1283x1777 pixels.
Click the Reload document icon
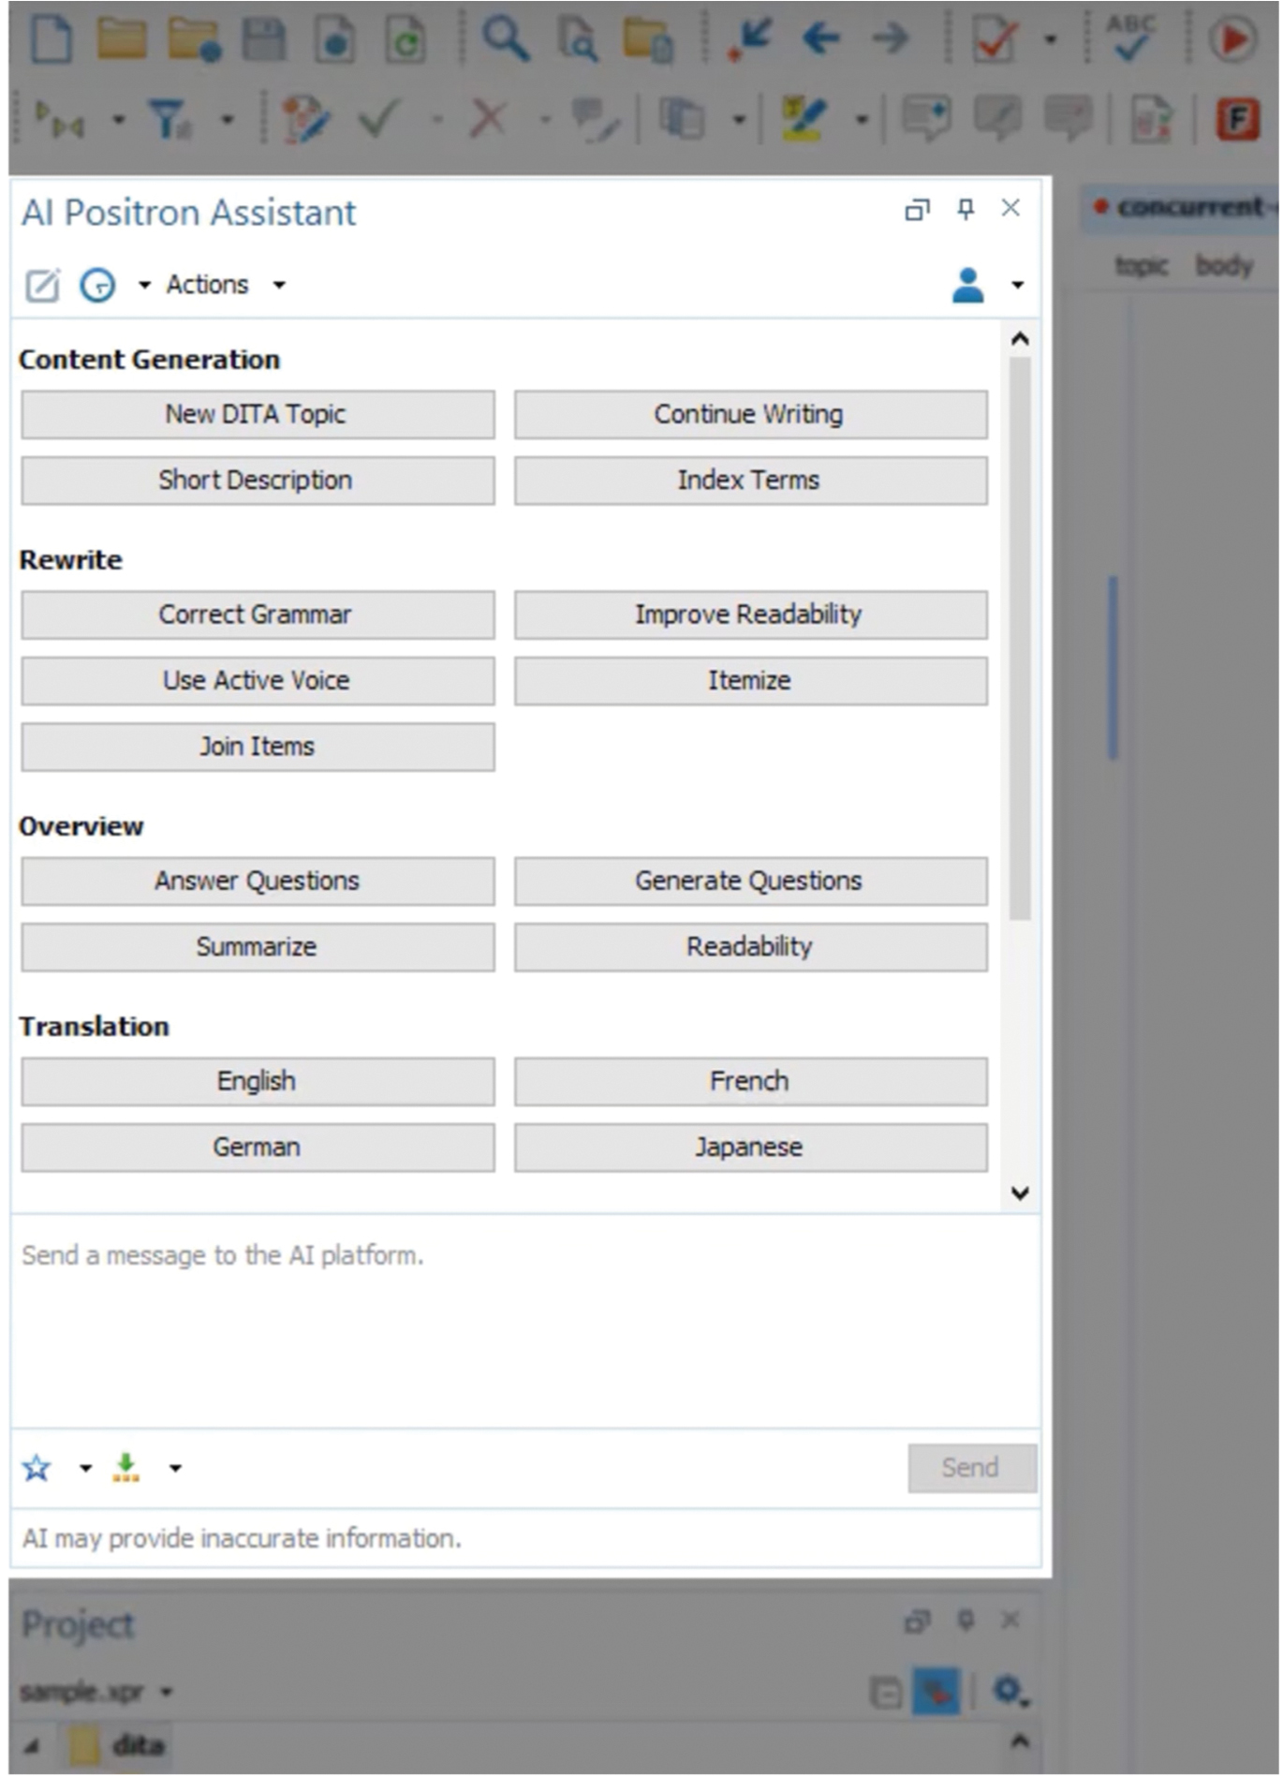tap(406, 39)
